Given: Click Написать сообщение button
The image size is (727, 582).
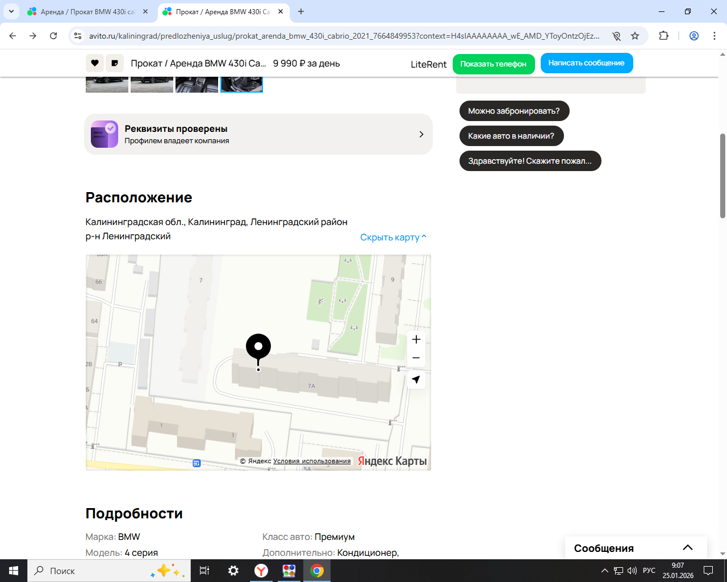Looking at the screenshot, I should tap(587, 63).
